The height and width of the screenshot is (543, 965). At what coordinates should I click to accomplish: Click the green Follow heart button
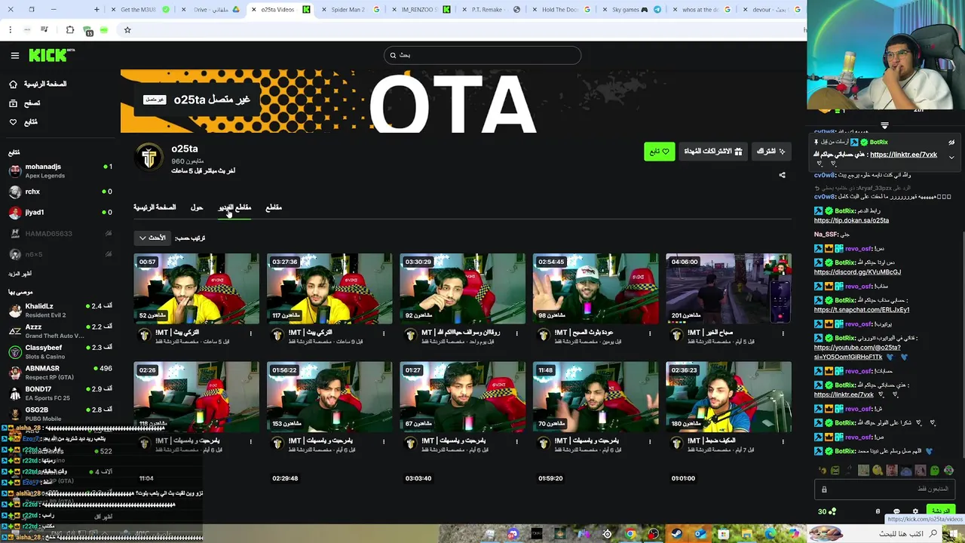click(660, 152)
